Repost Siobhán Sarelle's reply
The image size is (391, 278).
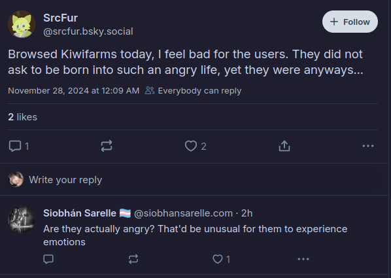[x=133, y=259]
